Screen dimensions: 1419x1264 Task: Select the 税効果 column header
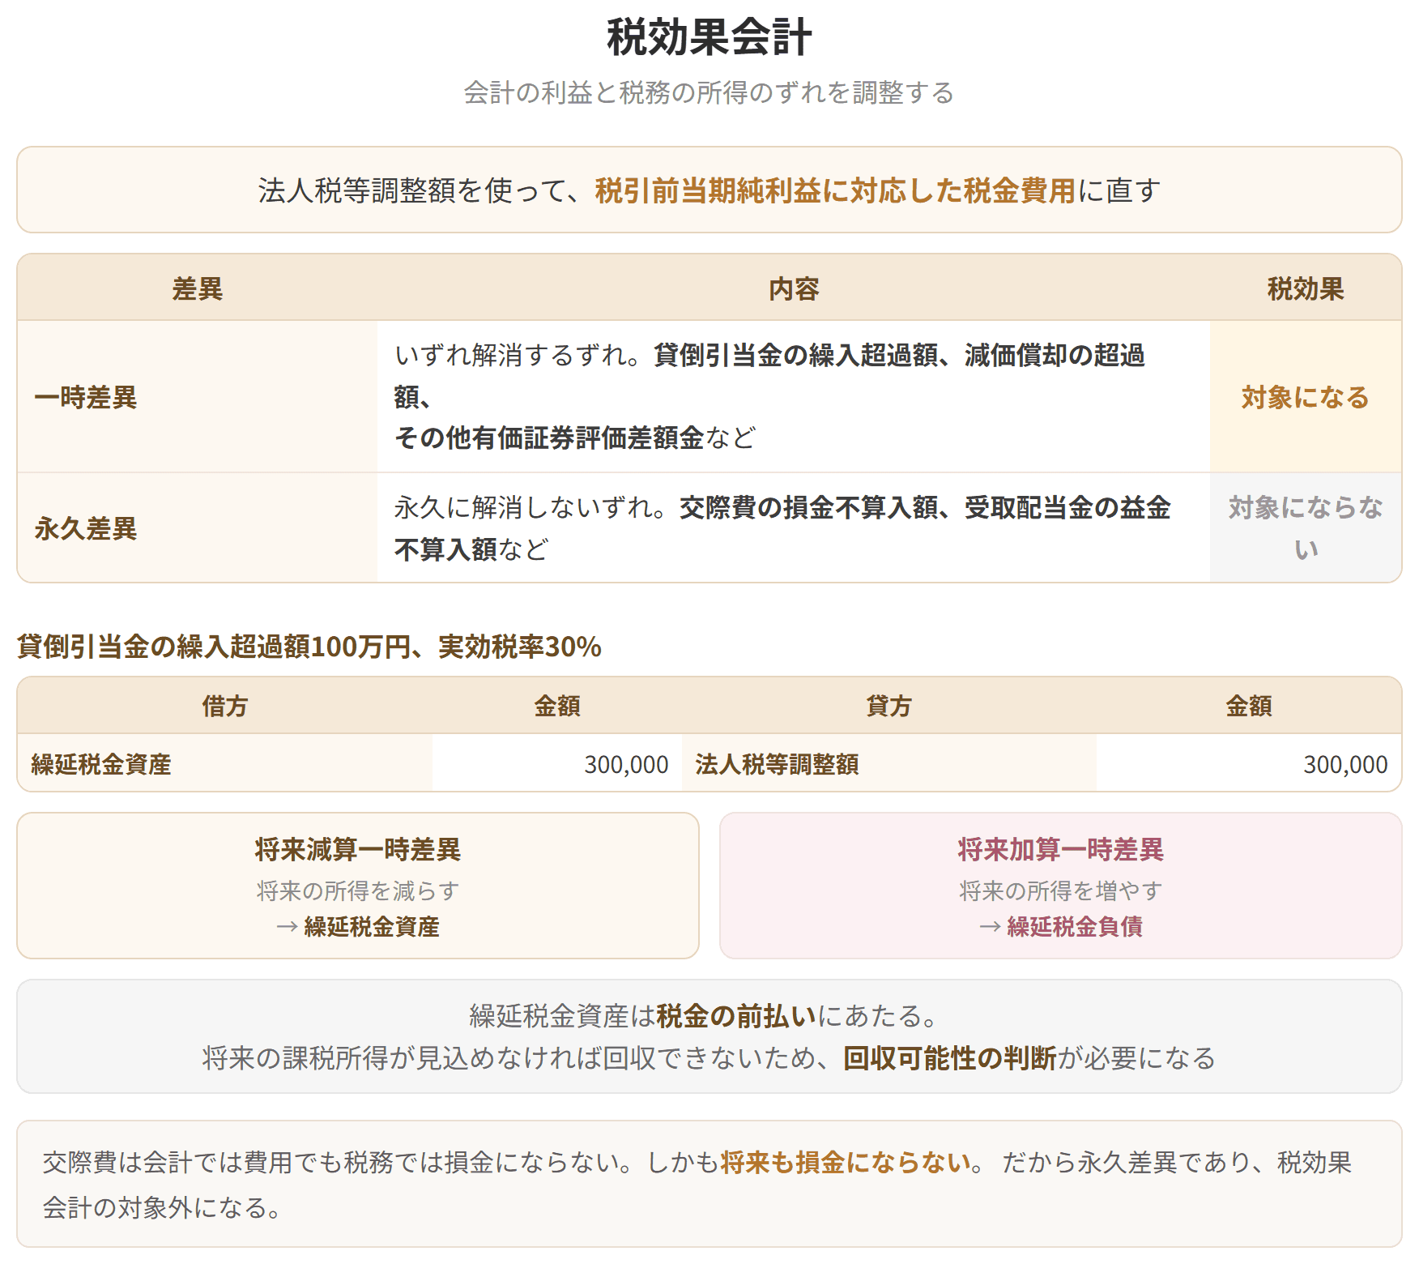coord(1306,288)
